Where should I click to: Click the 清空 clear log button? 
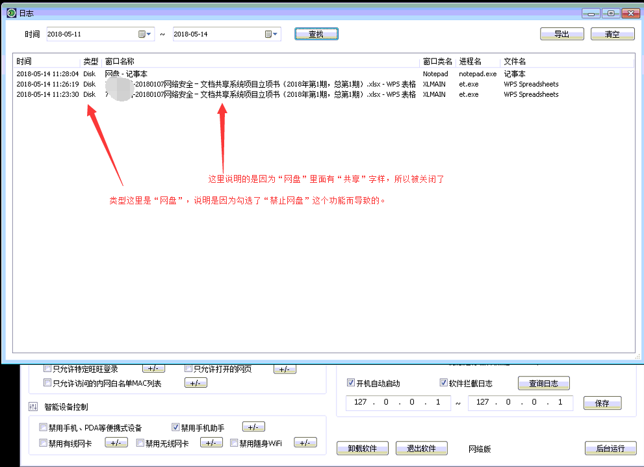tap(612, 34)
